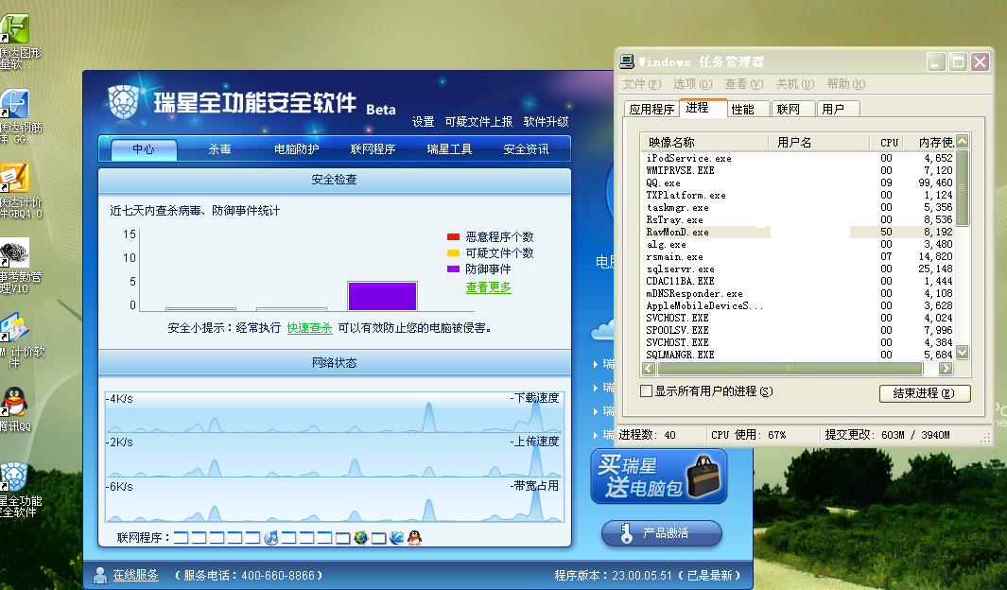Open the 图形算量软件 desktop shortcut

(19, 41)
